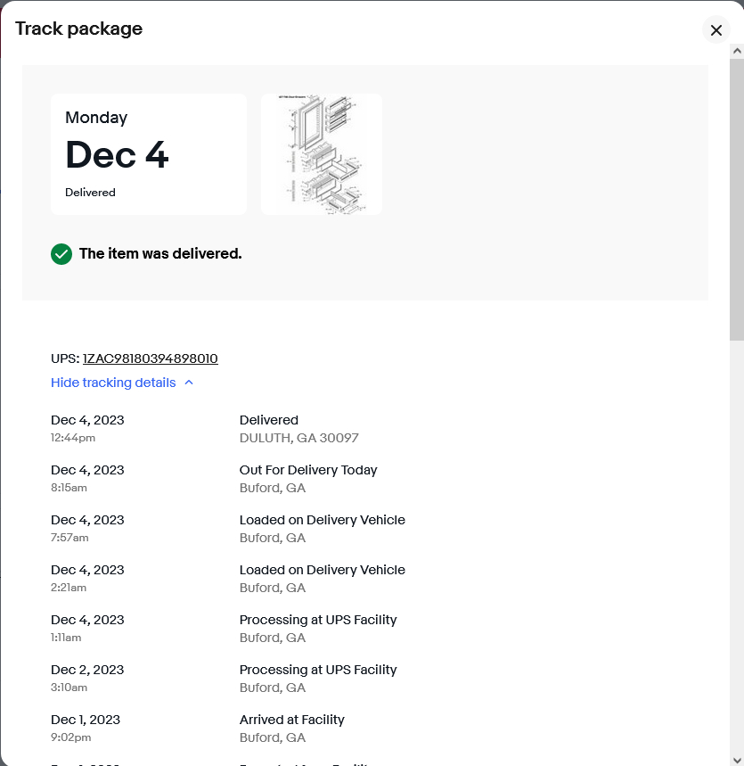The width and height of the screenshot is (744, 766).
Task: Click the empty scrollbar track below the thumb
Action: click(x=737, y=546)
